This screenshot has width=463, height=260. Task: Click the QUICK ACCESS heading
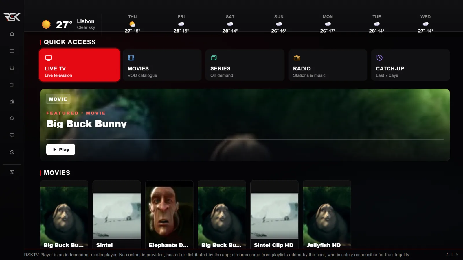[70, 42]
